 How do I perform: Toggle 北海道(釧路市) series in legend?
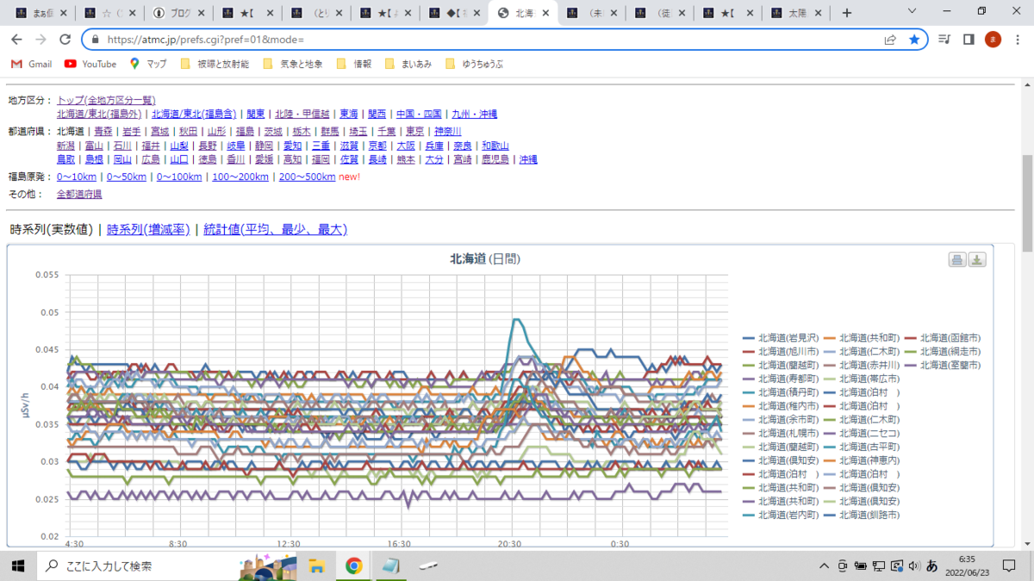click(862, 515)
